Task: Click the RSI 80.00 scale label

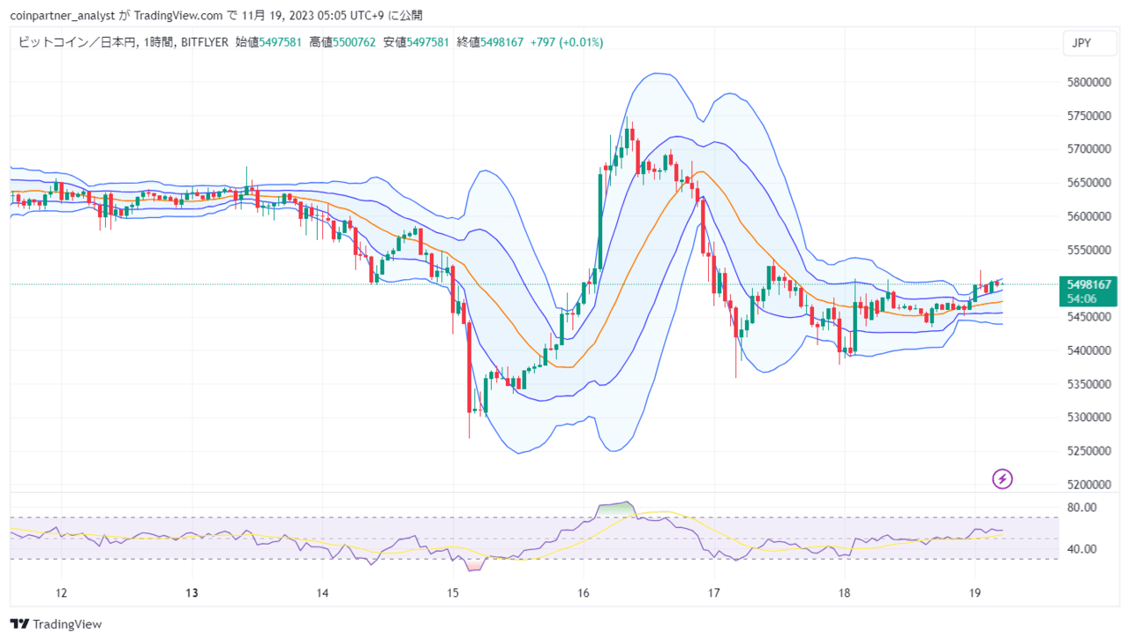Action: point(1081,508)
